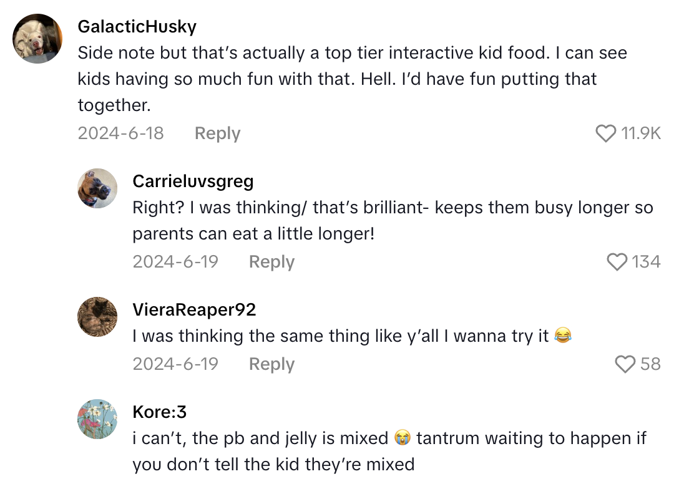This screenshot has width=674, height=479.
Task: Reply to Carrieluvsgreg's reply
Action: coord(271,261)
